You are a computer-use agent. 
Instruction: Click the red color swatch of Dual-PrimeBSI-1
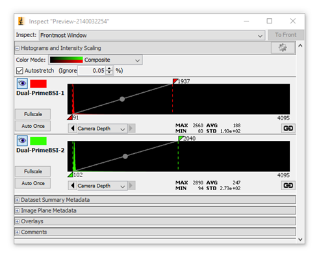tap(38, 84)
